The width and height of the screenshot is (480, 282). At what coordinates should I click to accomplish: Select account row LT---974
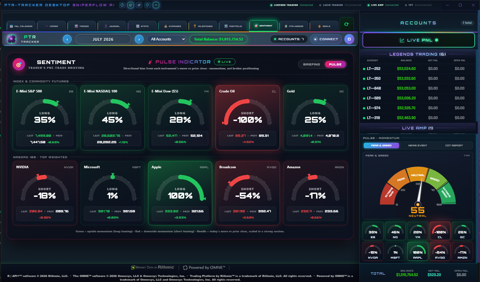click(x=418, y=108)
